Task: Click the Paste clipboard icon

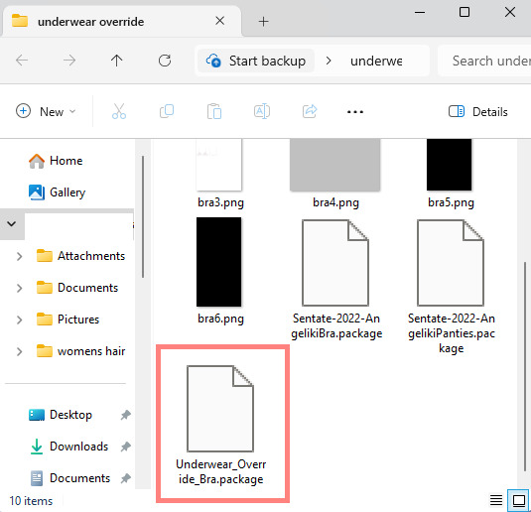Action: click(214, 111)
